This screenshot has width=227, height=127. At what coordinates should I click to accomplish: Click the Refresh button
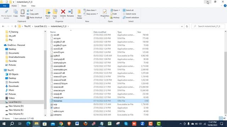pos(187,26)
